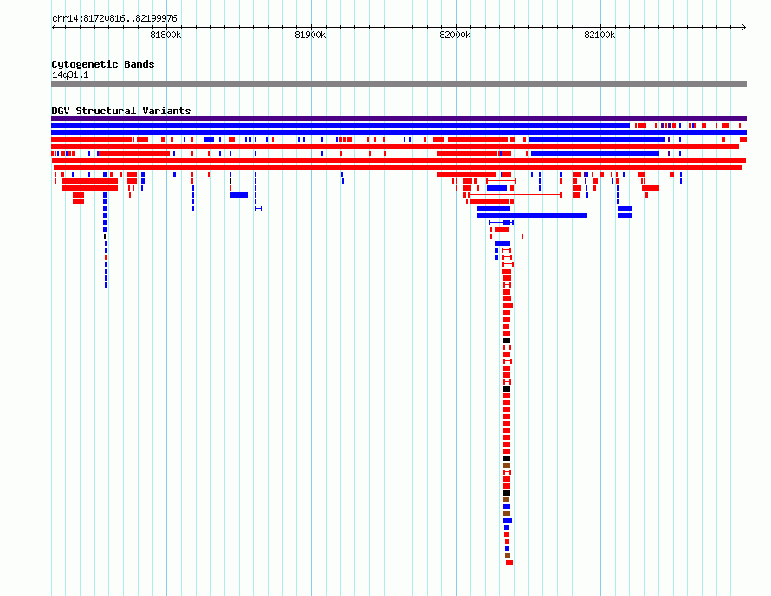Select lower long blue segment right of 82050k
771x596 pixels.
pos(595,153)
